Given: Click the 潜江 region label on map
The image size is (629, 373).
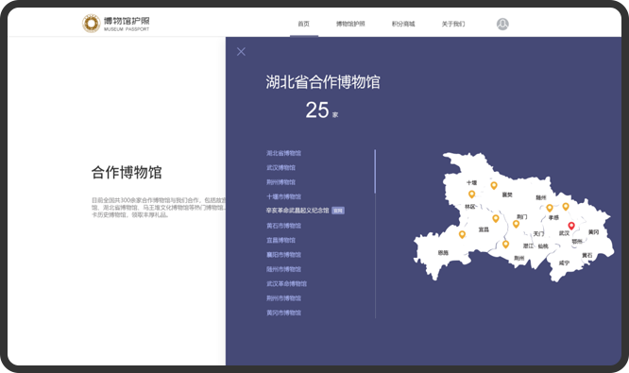Looking at the screenshot, I should [x=528, y=246].
